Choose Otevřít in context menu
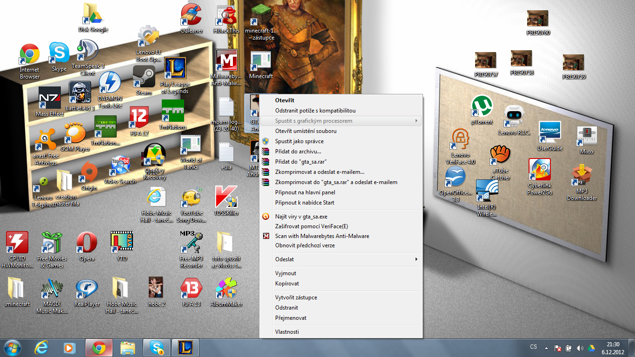Image resolution: width=635 pixels, height=357 pixels. pos(341,100)
